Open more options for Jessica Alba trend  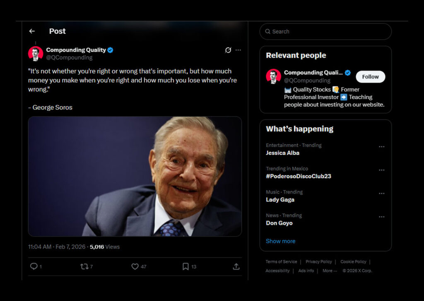click(x=381, y=147)
